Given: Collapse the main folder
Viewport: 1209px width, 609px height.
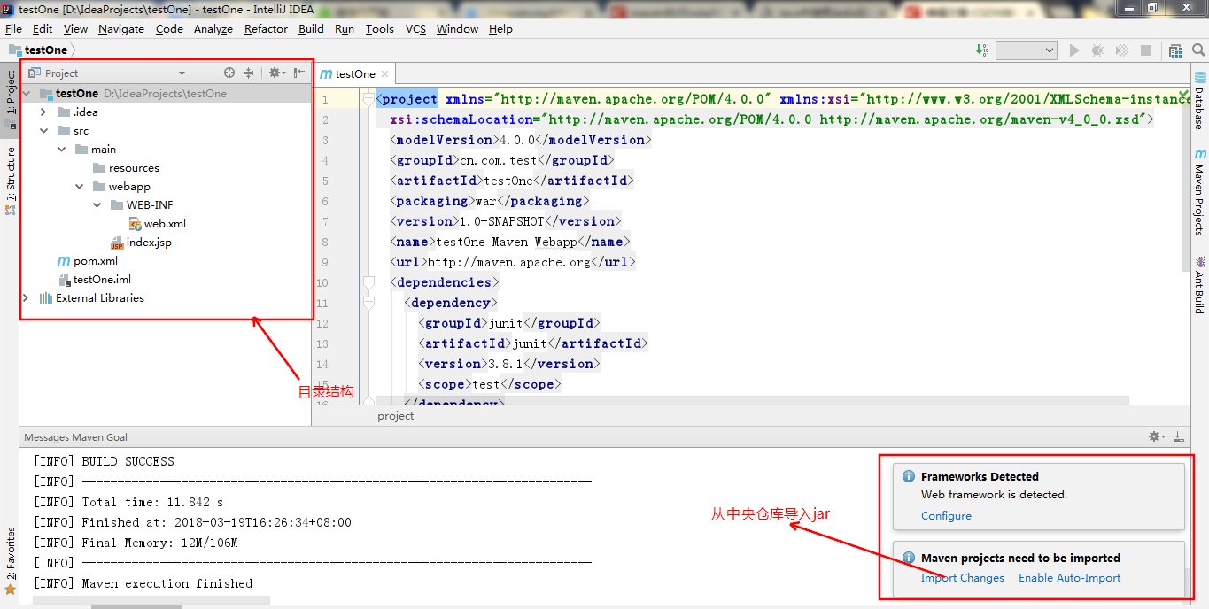Looking at the screenshot, I should click(x=62, y=150).
